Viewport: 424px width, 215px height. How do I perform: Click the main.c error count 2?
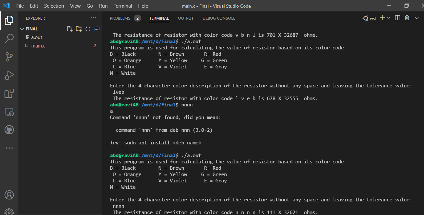pos(95,46)
